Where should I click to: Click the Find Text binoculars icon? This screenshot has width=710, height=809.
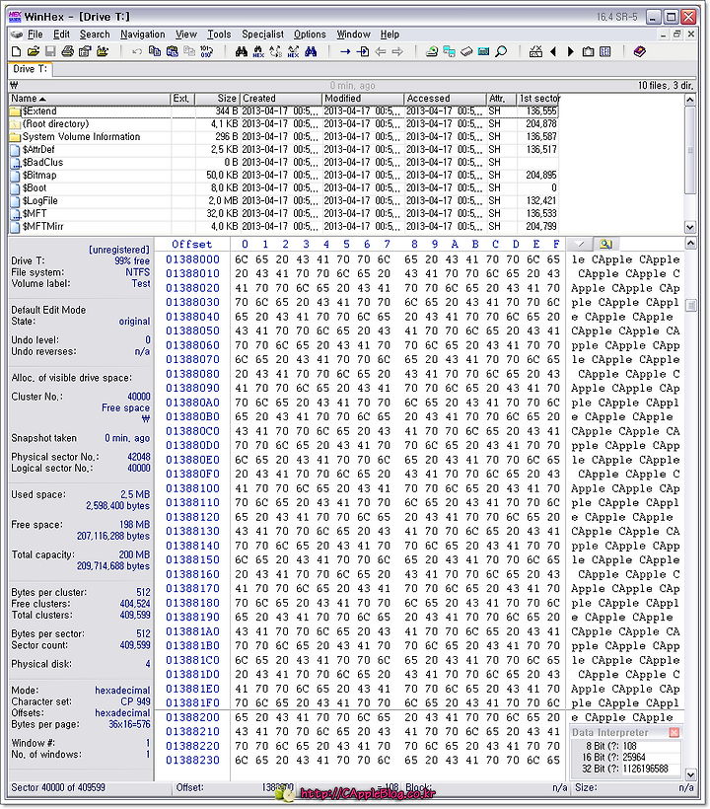pos(242,51)
